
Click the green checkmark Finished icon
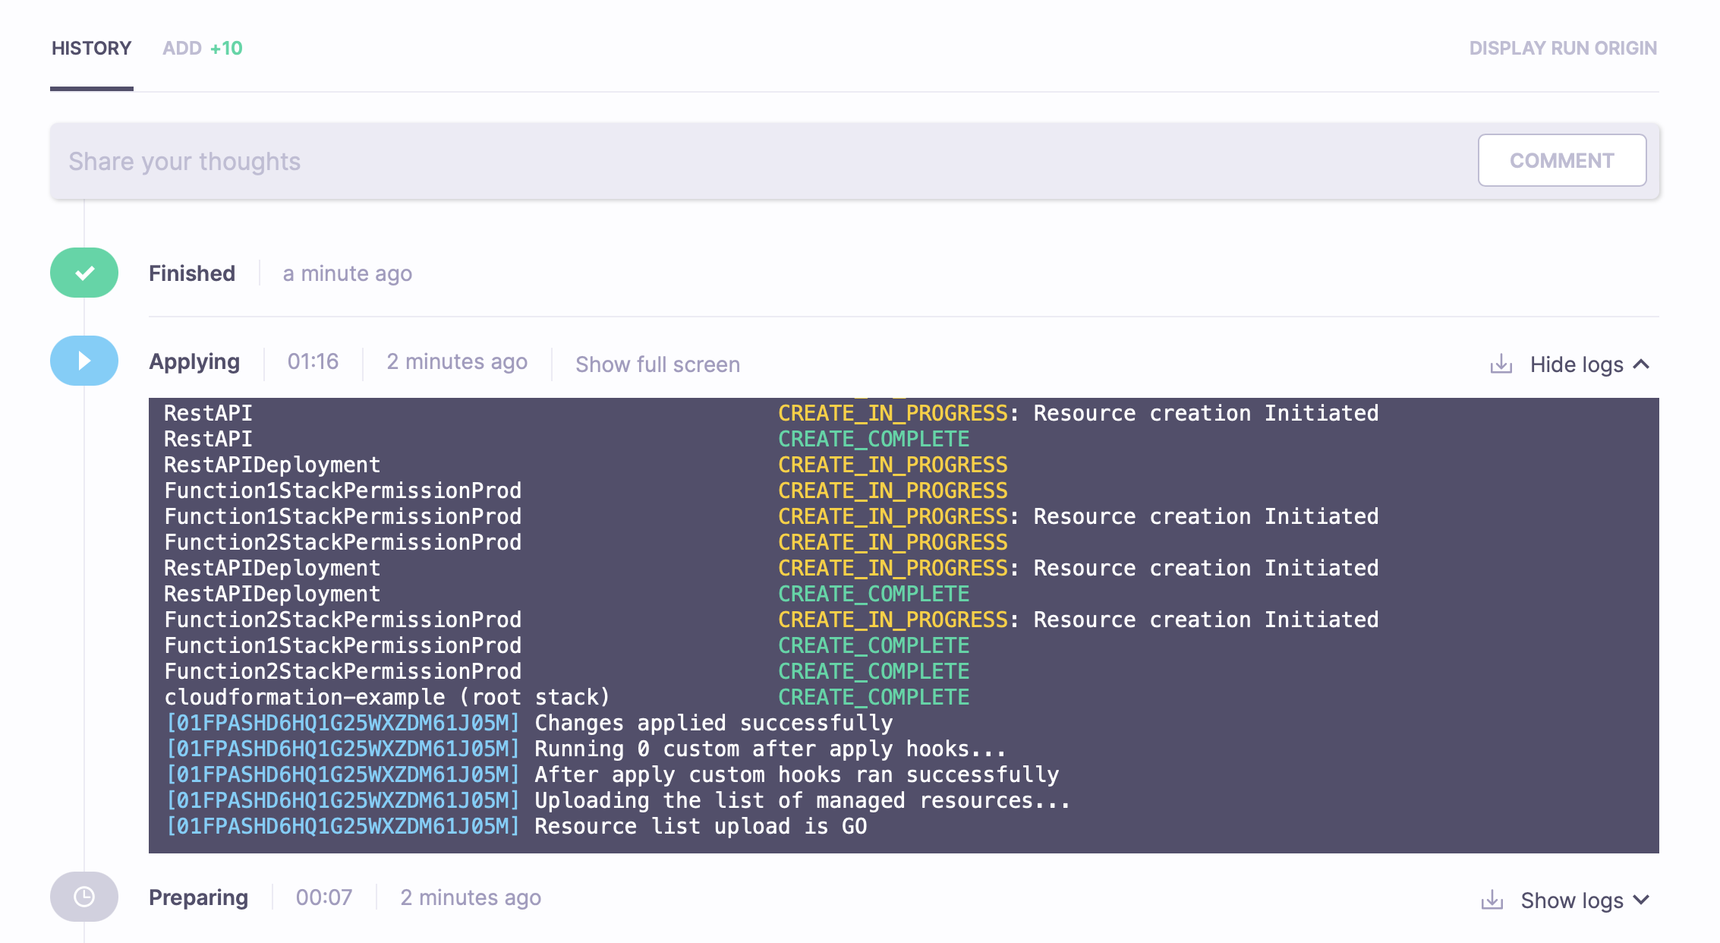85,273
